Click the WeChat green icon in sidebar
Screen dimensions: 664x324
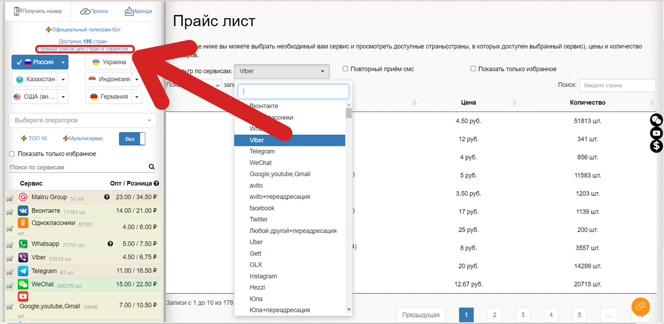(x=23, y=284)
